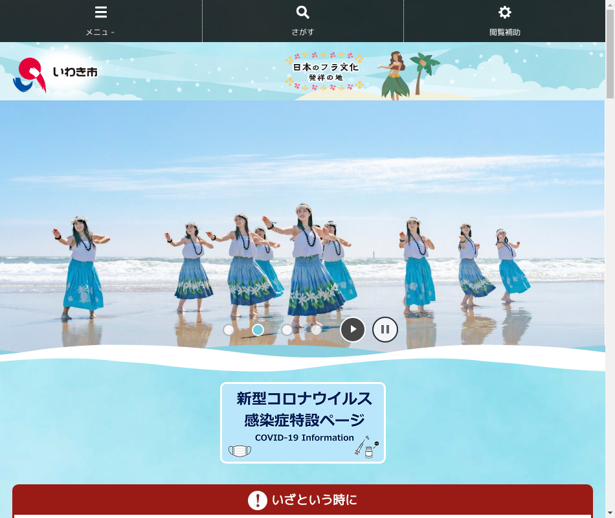Click the page vertical scrollbar thumb
The height and width of the screenshot is (518, 615).
[610, 54]
